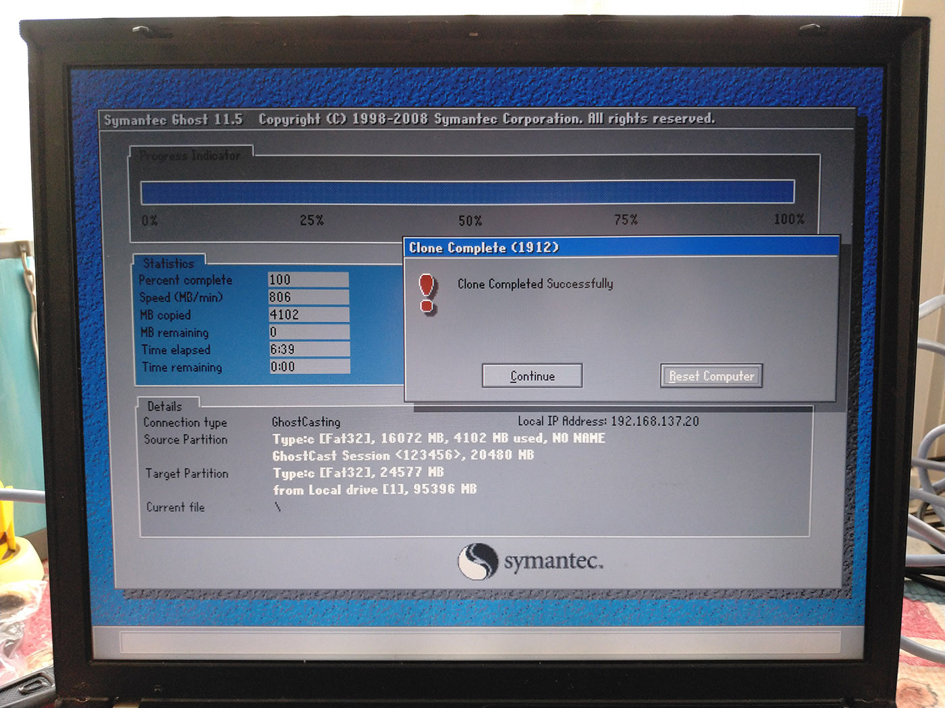The height and width of the screenshot is (708, 945).
Task: Click the 'from Local drive [1], 95396 MB' text
Action: tap(375, 490)
